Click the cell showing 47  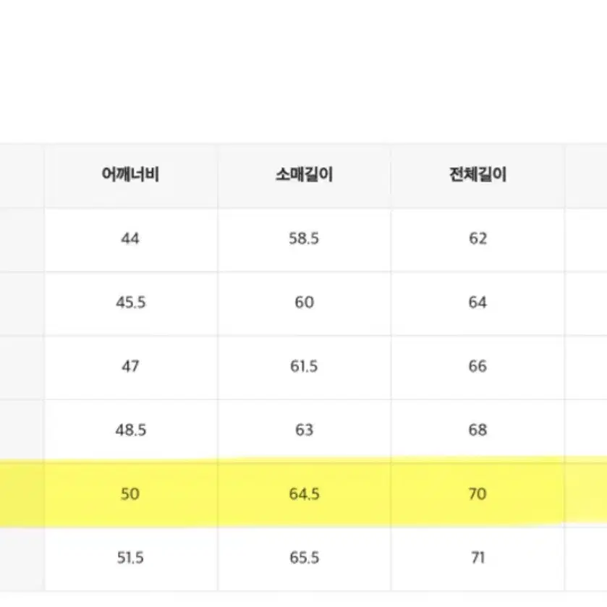130,365
